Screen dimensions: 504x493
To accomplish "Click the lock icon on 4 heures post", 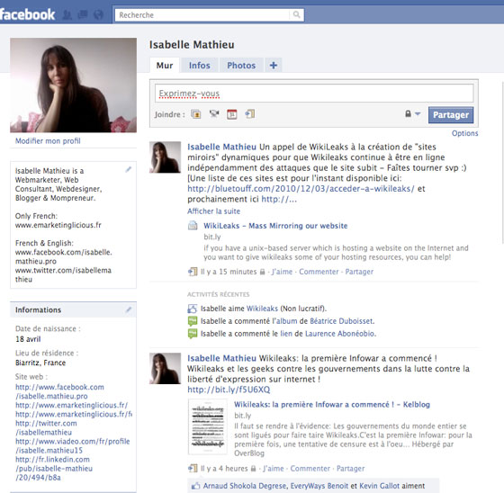I will 253,469.
